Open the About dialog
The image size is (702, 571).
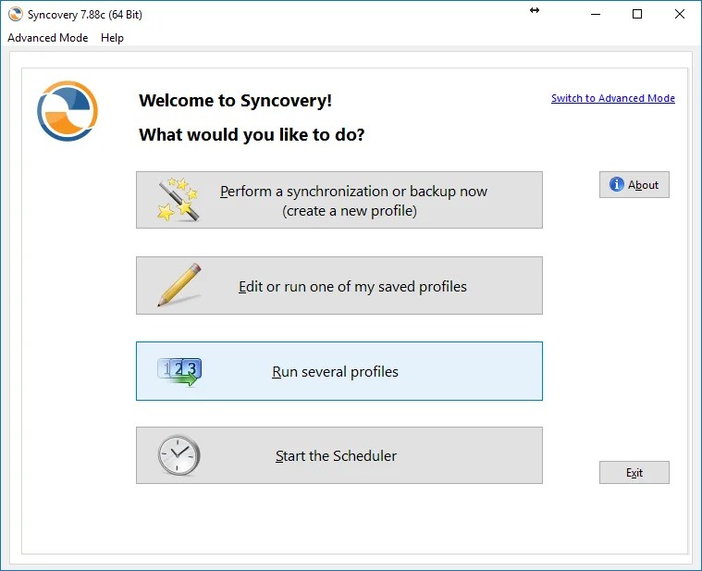coord(634,184)
